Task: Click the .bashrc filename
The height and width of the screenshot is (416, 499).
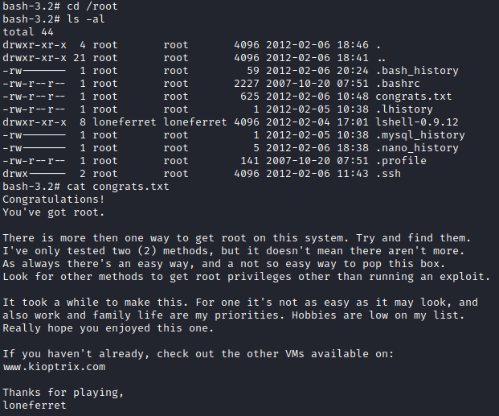Action: [398, 84]
